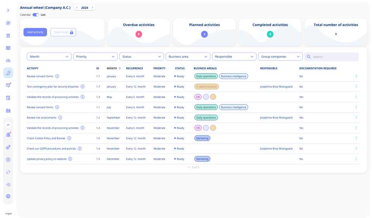
Task: Open the highlighted annual wheel sidebar icon
Action: [8, 73]
